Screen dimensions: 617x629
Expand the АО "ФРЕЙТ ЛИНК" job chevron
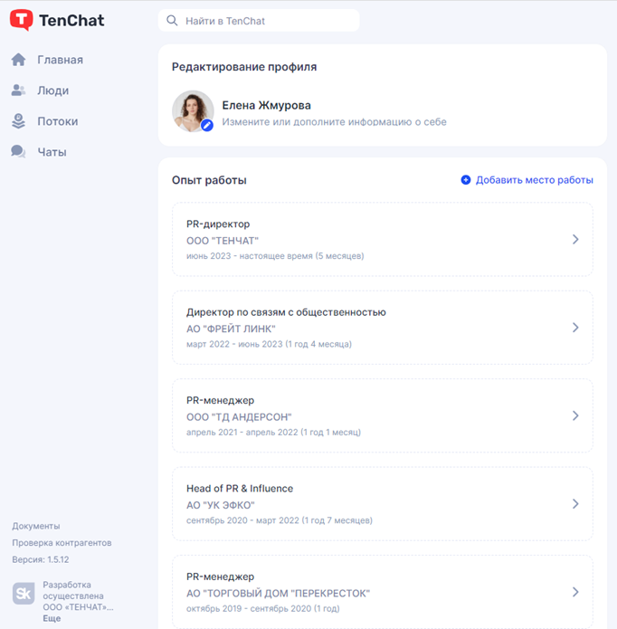click(575, 328)
